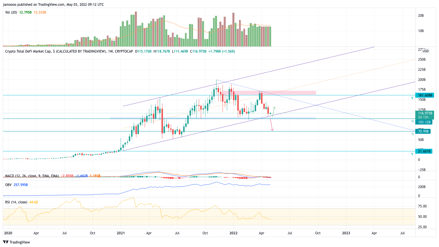439x247 pixels.
Task: Click the close value C116.975B
Action: (x=198, y=51)
